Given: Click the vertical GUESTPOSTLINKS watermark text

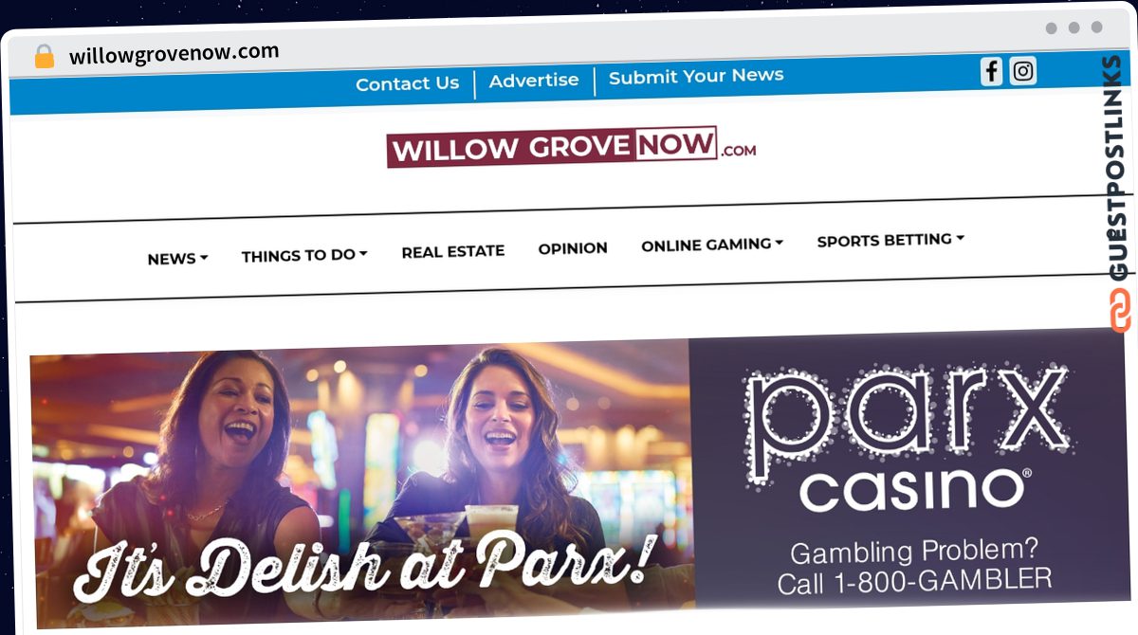Looking at the screenshot, I should coord(1118,169).
